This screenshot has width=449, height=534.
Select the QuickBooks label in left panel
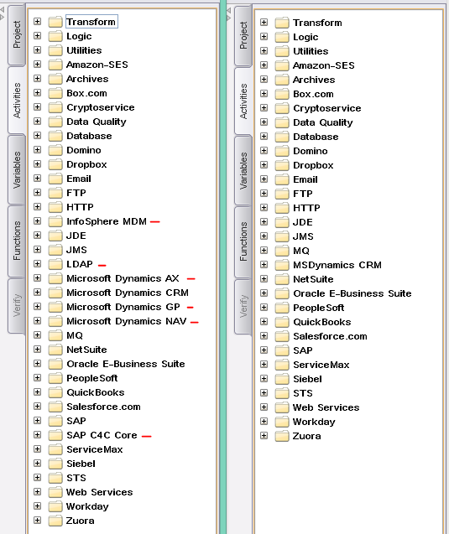coord(96,392)
